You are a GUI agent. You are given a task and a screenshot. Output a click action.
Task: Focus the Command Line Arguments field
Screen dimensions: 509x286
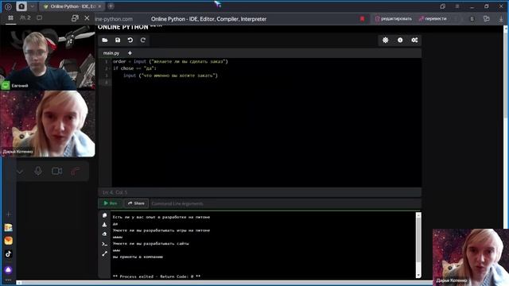click(x=286, y=203)
